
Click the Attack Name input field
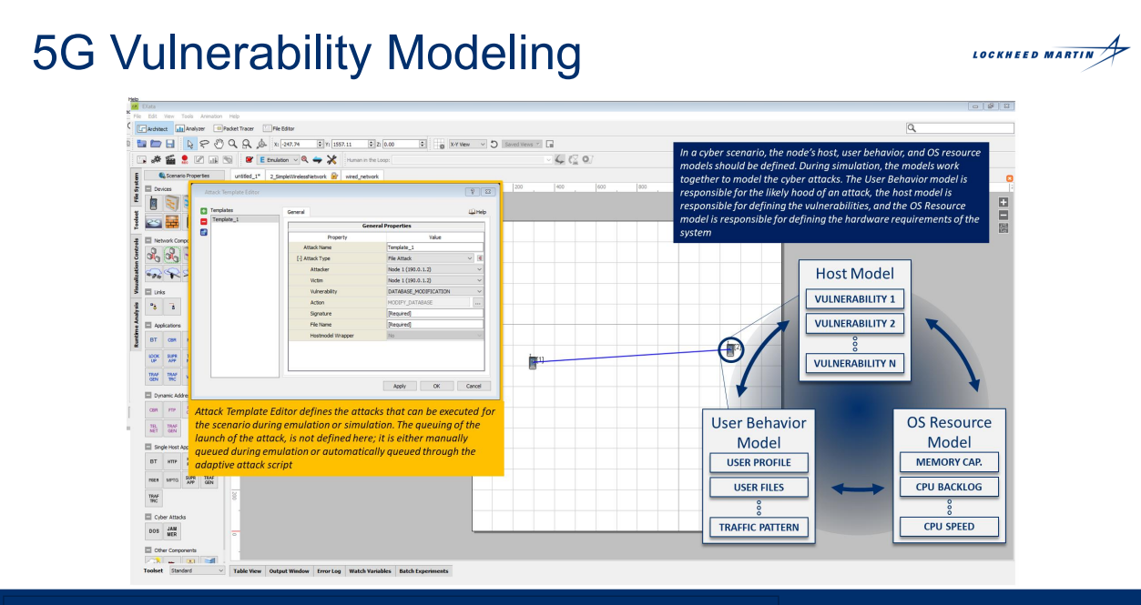click(x=435, y=247)
